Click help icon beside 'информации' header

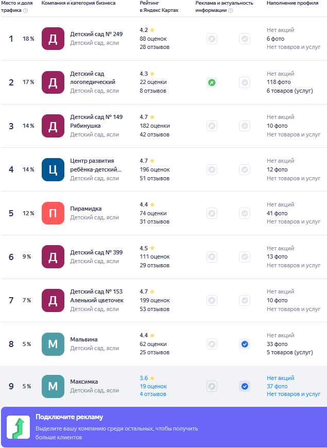tap(230, 11)
